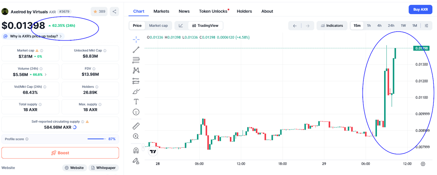Click the Market cap info icon
Viewport: 437px width, 175px height.
point(41,51)
